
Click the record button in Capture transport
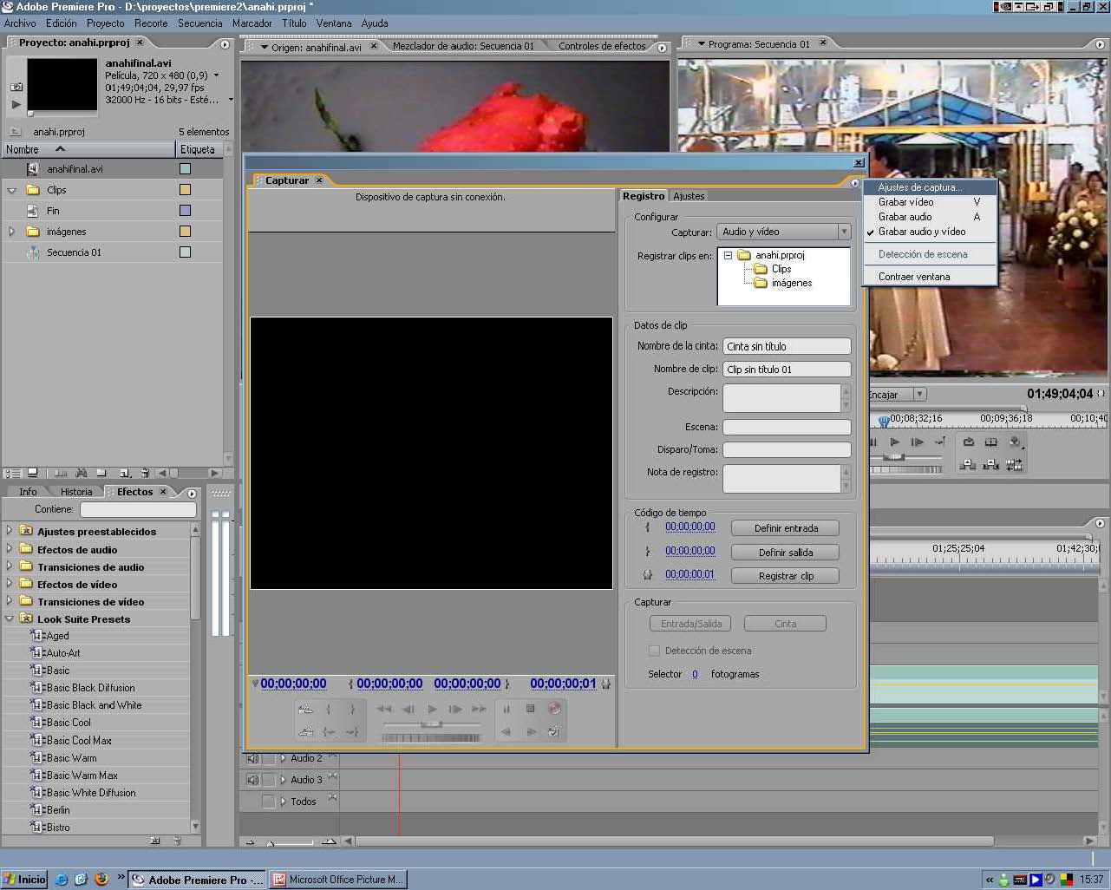[554, 709]
